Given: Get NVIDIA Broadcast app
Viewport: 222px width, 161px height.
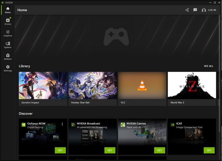Looking at the screenshot, I should pos(110,150).
